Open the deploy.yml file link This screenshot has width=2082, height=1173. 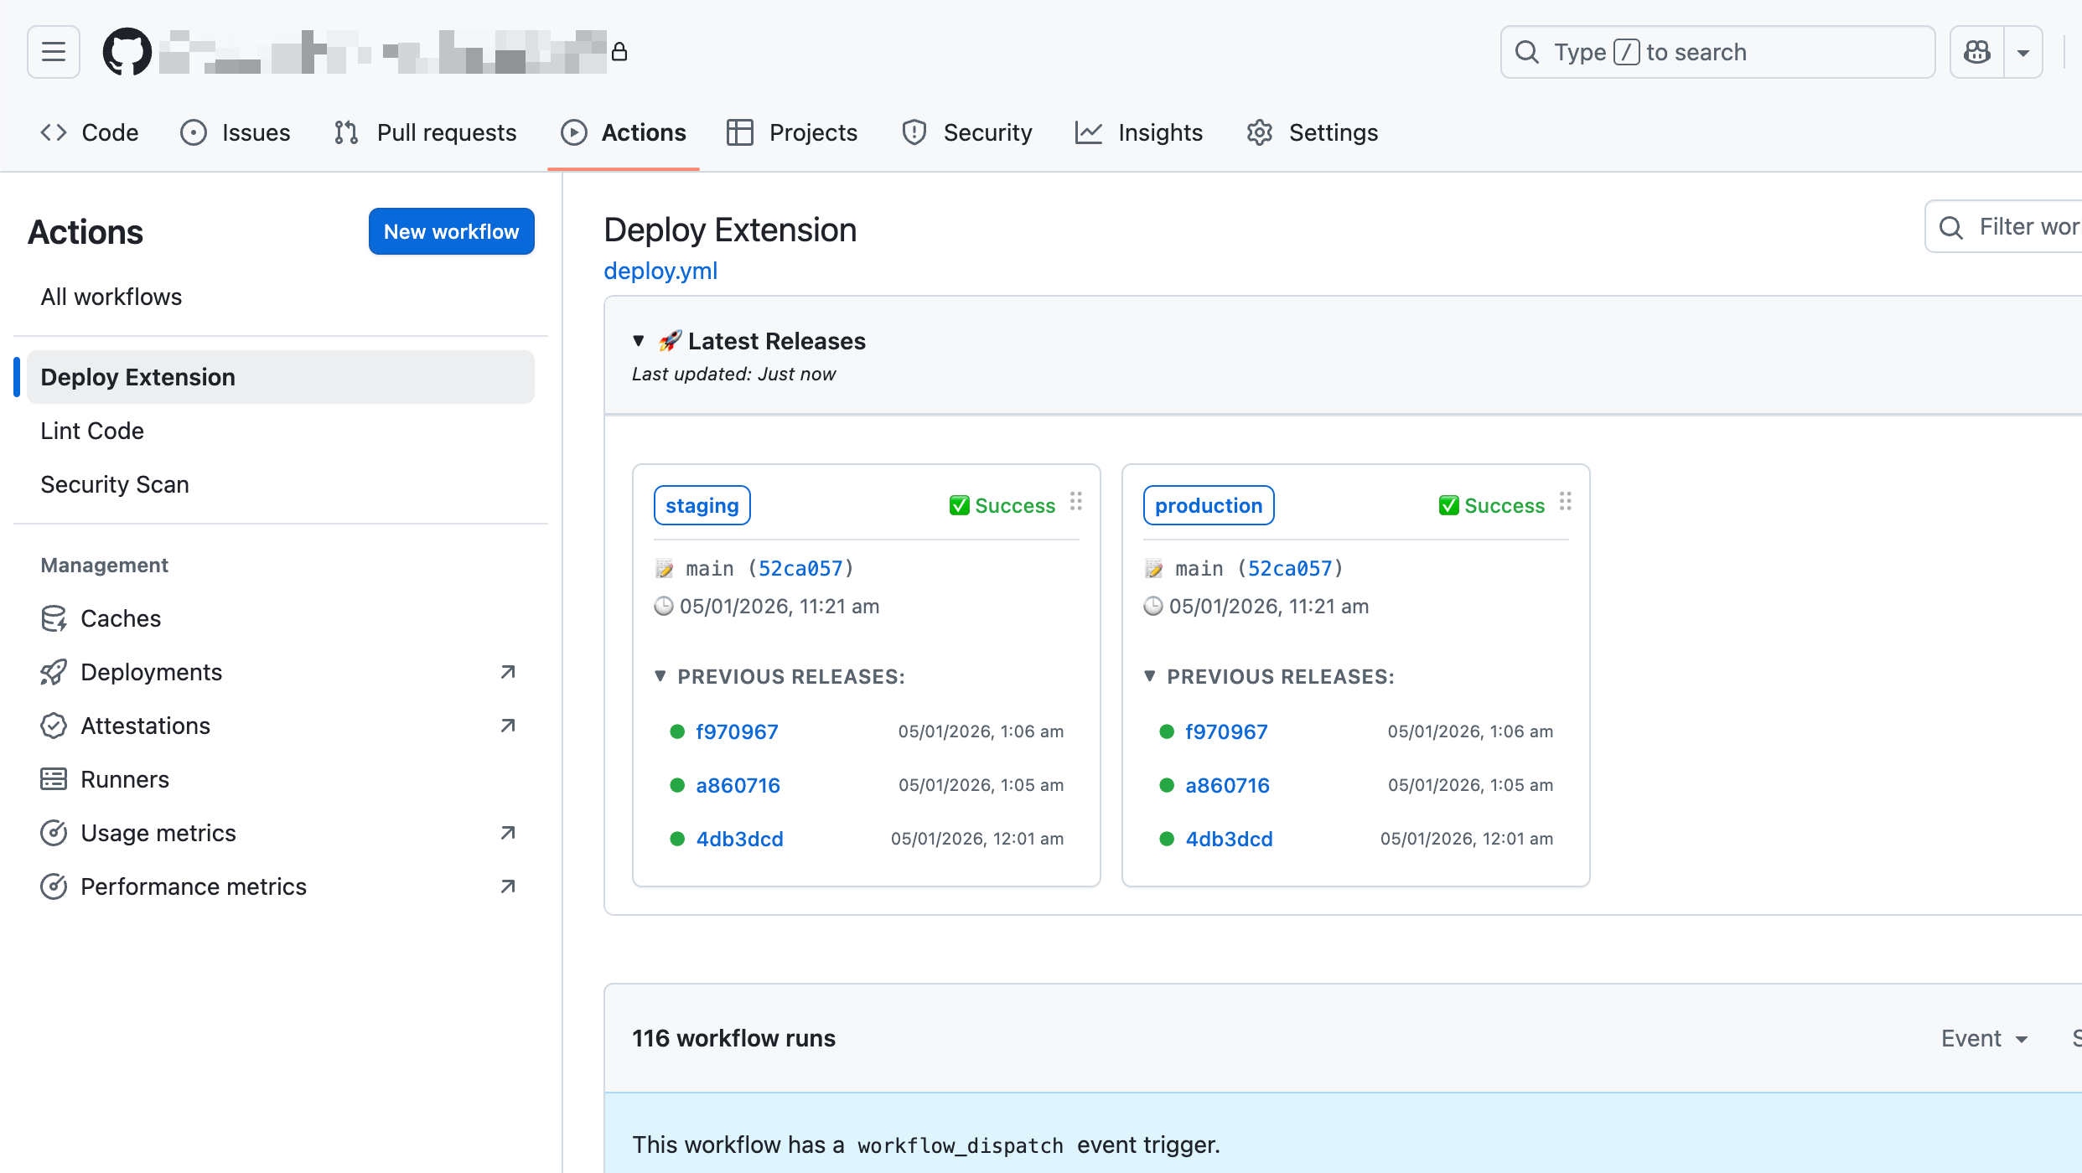660,271
